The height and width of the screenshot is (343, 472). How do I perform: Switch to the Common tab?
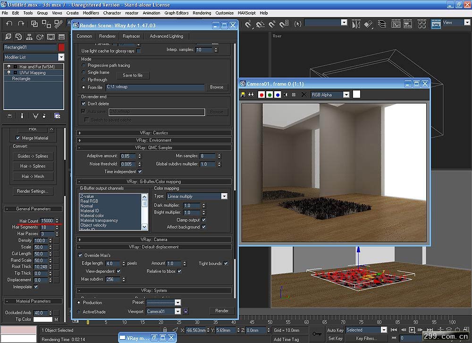point(84,36)
